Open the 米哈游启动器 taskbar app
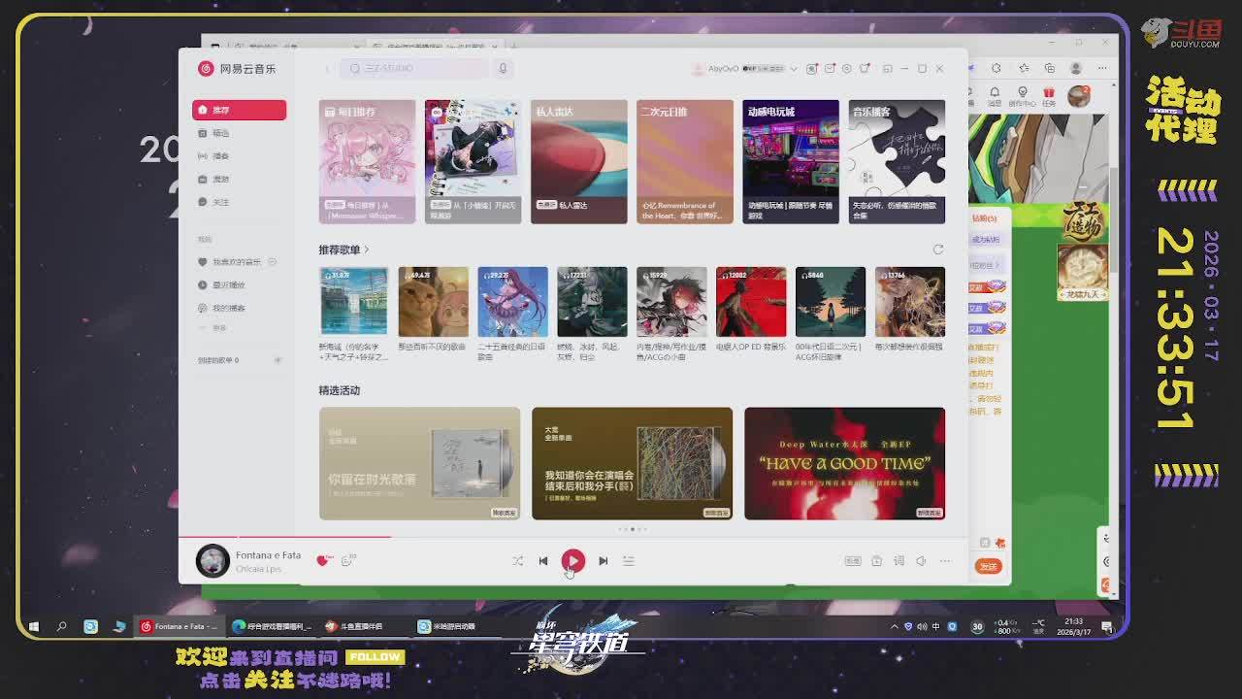1242x699 pixels. point(447,626)
